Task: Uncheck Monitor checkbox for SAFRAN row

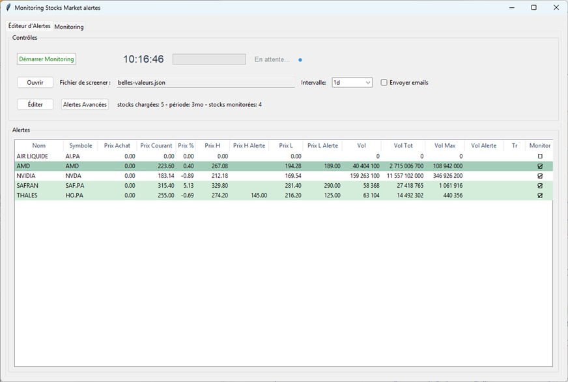Action: point(539,186)
